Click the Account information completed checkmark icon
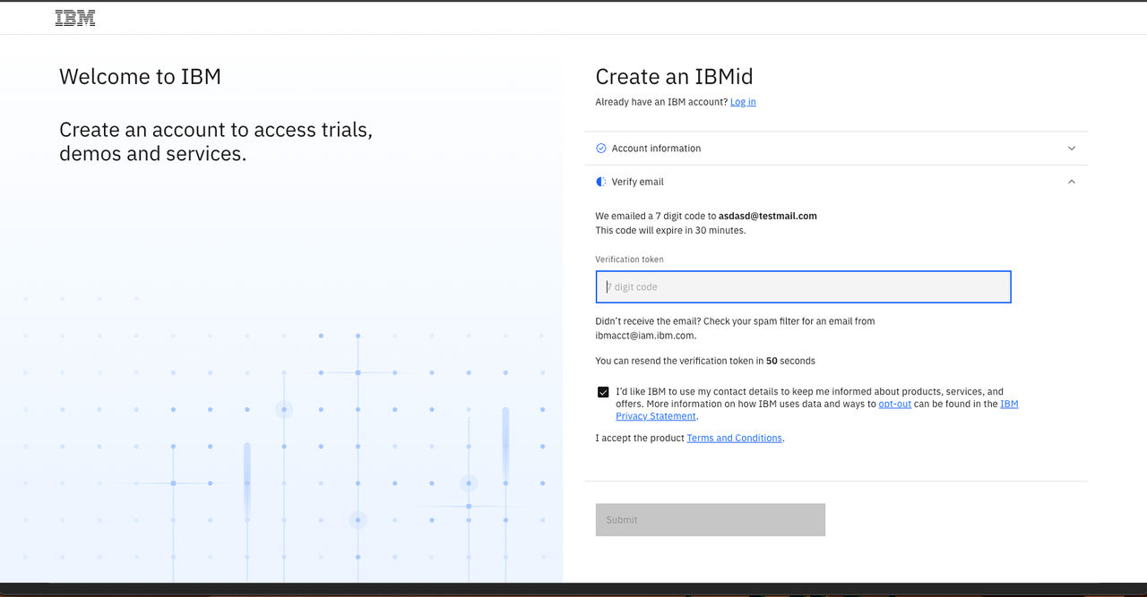Screen dimensions: 1147x597 point(601,149)
